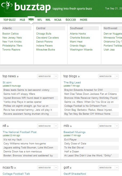Visit Indiana Pacers page
The width and height of the screenshot is (122, 176).
pos(44,46)
